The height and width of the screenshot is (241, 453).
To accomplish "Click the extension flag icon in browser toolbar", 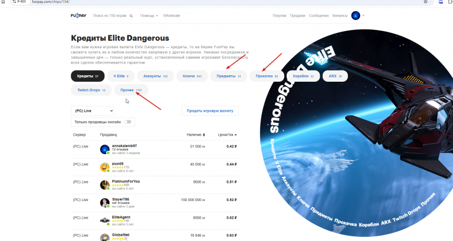I will [441, 2].
